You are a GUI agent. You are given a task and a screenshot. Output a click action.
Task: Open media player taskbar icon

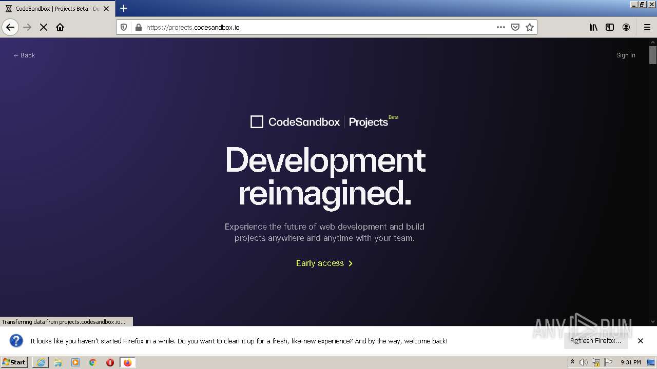[75, 362]
